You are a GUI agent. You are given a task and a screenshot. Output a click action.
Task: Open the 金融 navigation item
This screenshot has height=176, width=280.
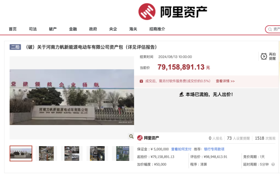click(x=73, y=29)
